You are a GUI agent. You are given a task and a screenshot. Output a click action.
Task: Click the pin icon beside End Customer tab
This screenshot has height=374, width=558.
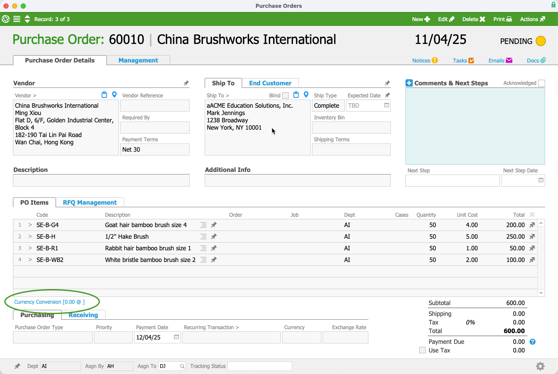point(387,83)
